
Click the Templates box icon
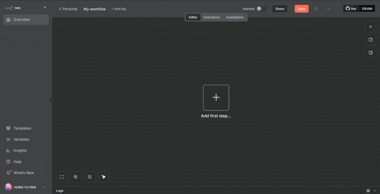pos(9,128)
